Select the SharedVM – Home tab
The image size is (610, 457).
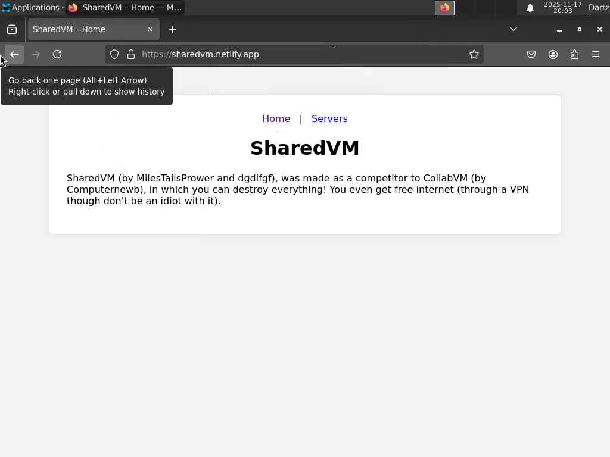[94, 29]
